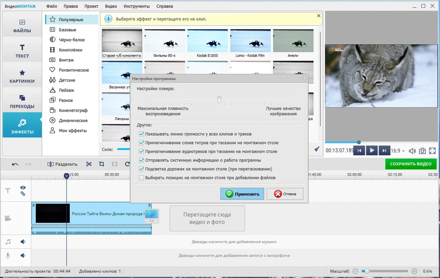Click Отмена button in settings dialog
The height and width of the screenshot is (278, 440).
(x=285, y=194)
